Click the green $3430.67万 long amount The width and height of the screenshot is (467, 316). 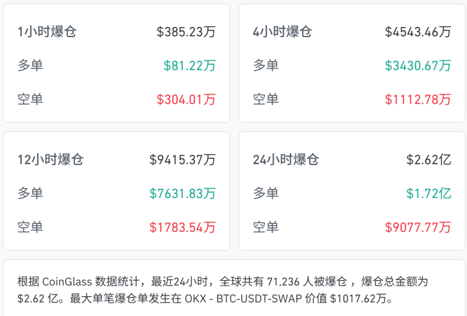[x=418, y=66]
